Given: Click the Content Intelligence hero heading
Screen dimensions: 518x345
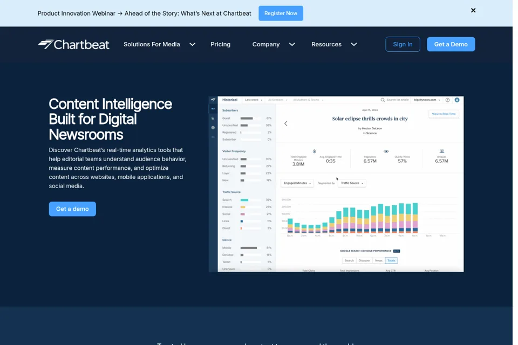Looking at the screenshot, I should [110, 119].
